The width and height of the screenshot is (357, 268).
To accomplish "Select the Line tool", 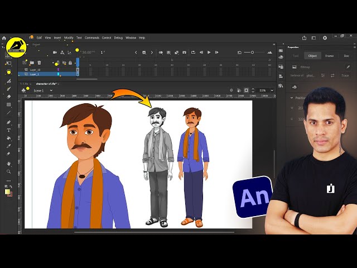I will (9, 113).
